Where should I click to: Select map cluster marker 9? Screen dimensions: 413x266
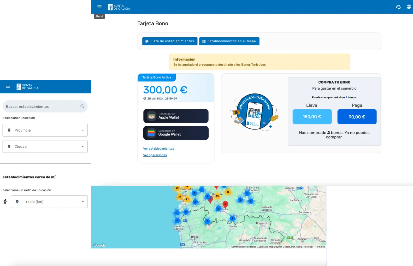click(x=186, y=212)
